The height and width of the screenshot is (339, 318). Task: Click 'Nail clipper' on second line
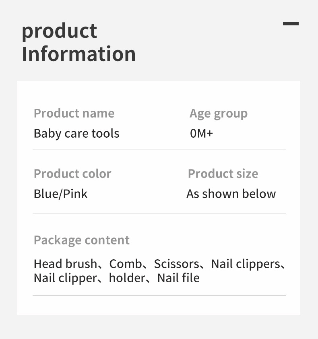65,278
